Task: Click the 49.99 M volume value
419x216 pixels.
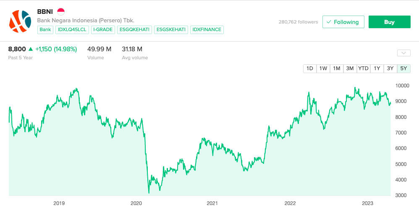Action: pyautogui.click(x=99, y=49)
